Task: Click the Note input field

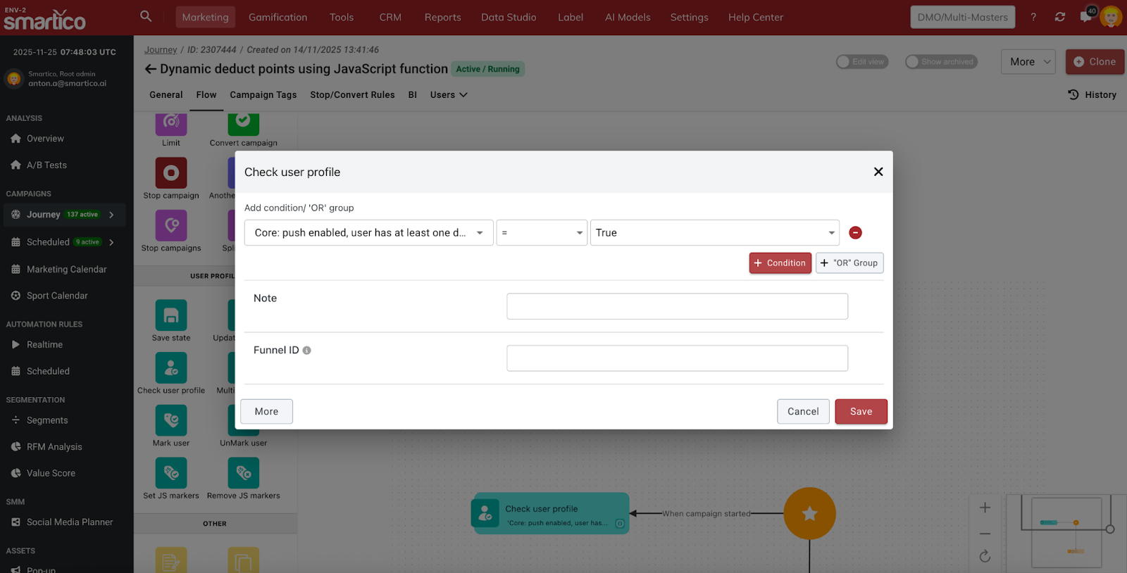Action: [x=677, y=306]
